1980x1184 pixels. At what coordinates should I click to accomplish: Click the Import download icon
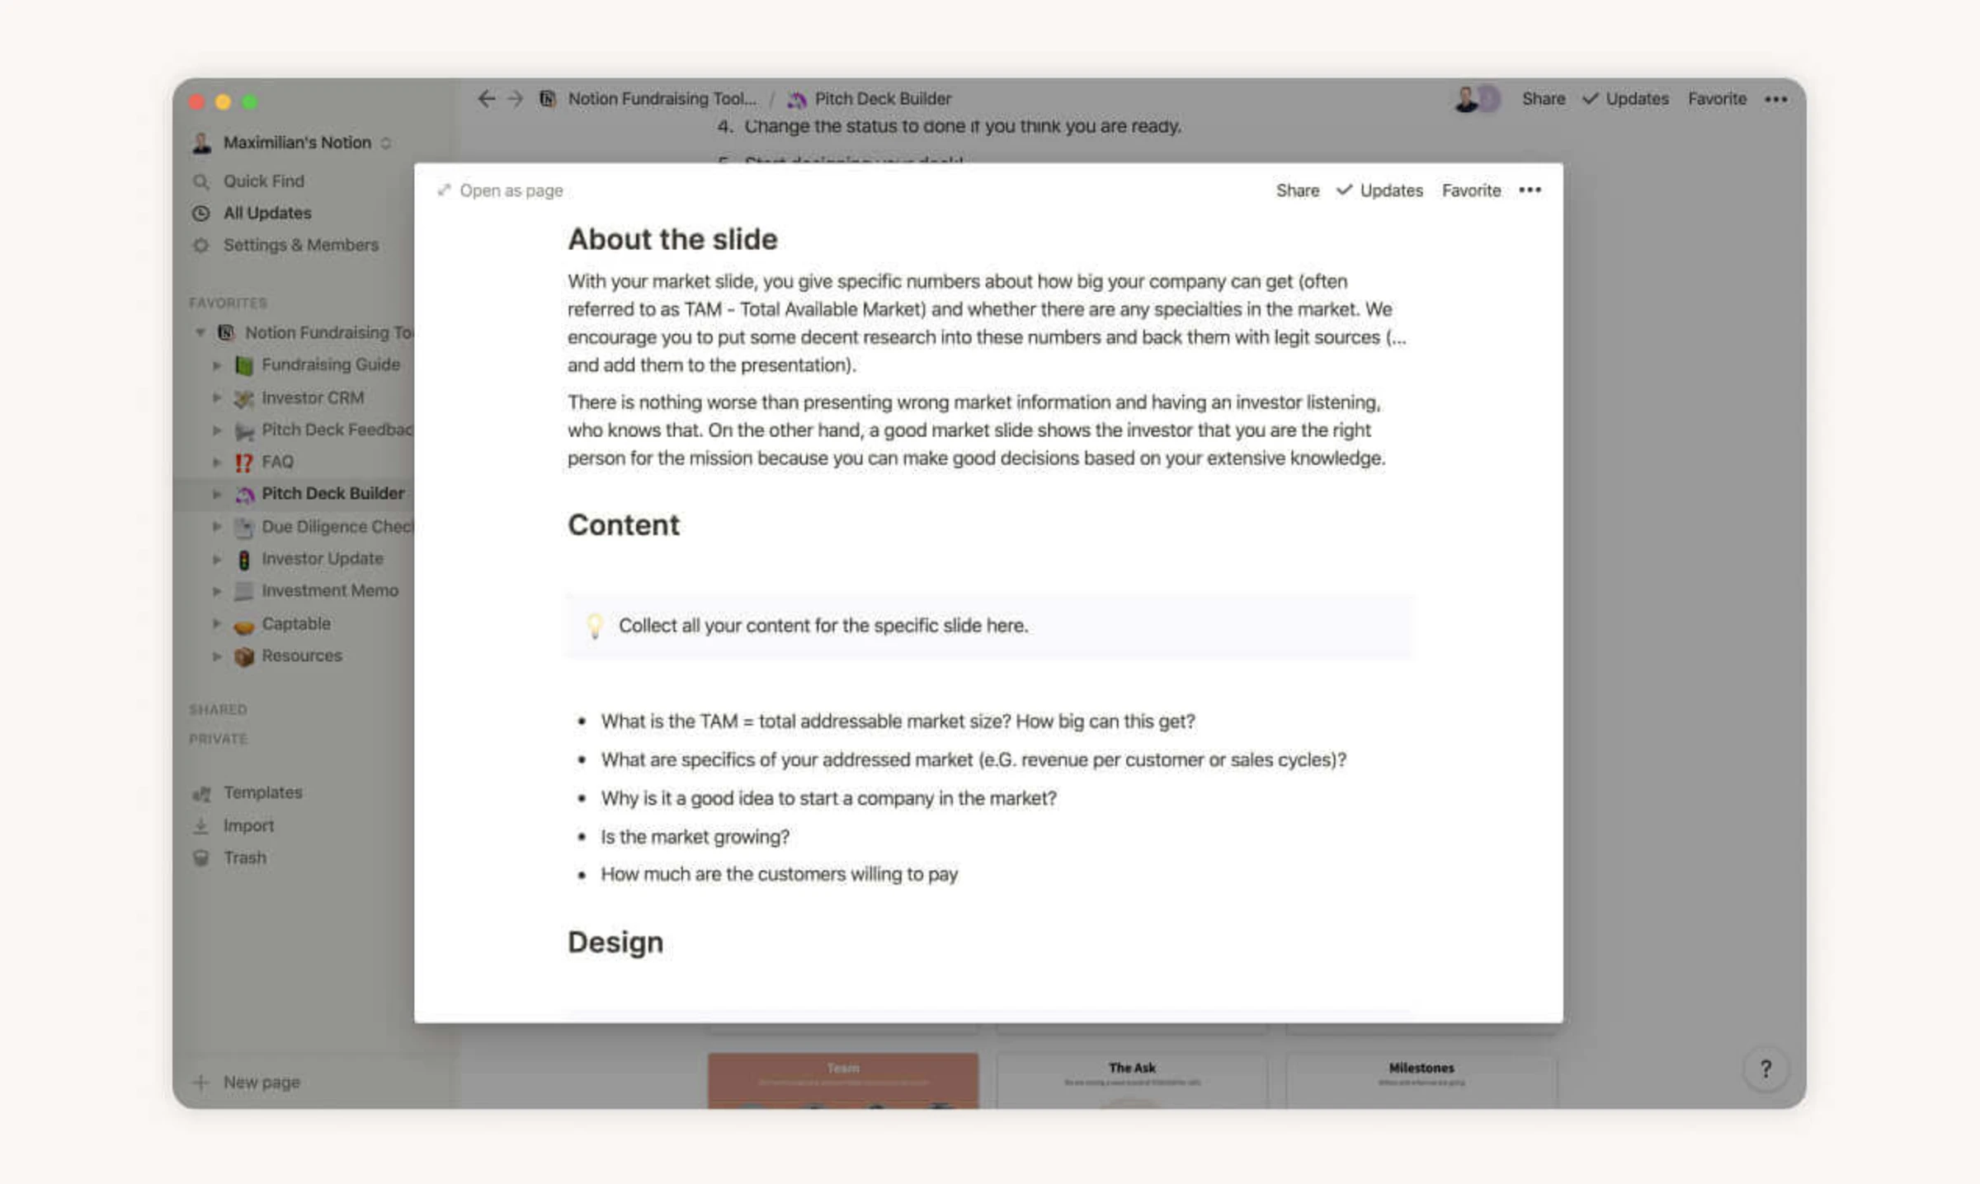[x=200, y=825]
